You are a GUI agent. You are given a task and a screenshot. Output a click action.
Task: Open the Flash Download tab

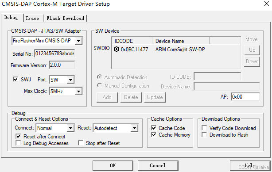[x=66, y=18]
